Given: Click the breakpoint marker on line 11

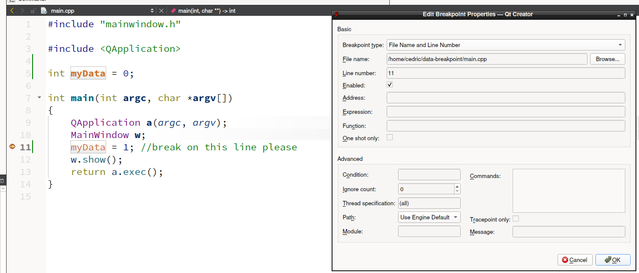Looking at the screenshot, I should tap(12, 147).
